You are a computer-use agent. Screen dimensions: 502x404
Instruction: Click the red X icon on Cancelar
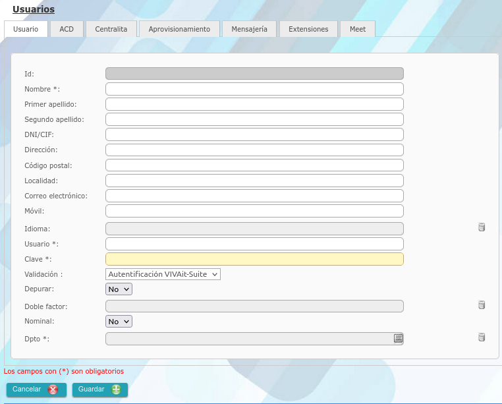coord(53,390)
